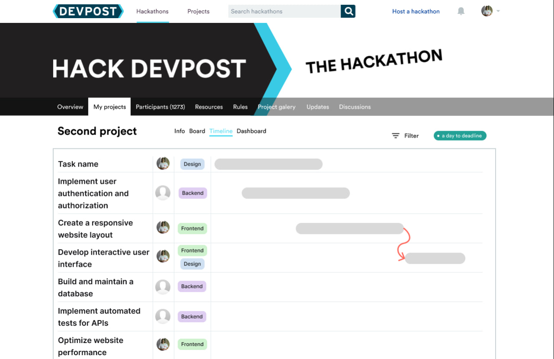Click the Filter label
The height and width of the screenshot is (359, 554).
pyautogui.click(x=412, y=136)
